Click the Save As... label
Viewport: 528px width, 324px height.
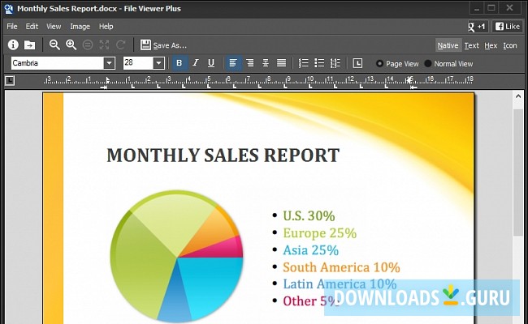point(170,45)
